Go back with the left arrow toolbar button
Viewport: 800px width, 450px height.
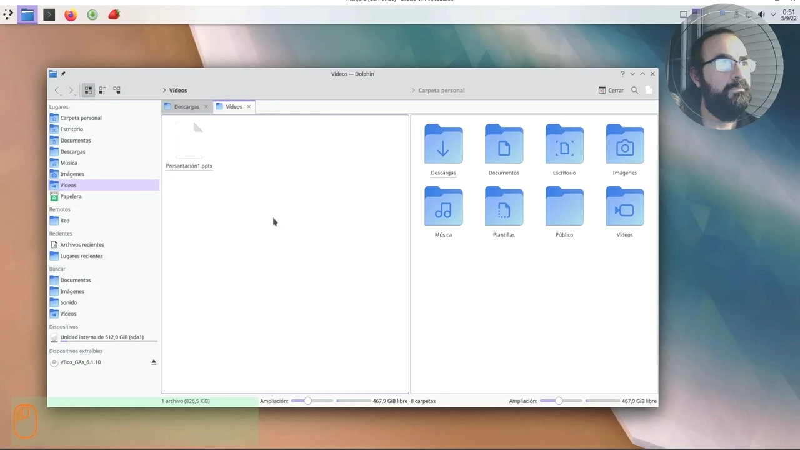(57, 90)
